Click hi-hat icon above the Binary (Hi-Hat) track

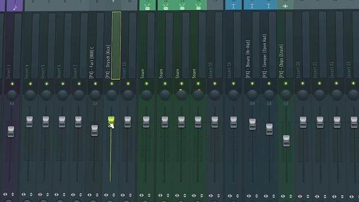click(x=252, y=6)
